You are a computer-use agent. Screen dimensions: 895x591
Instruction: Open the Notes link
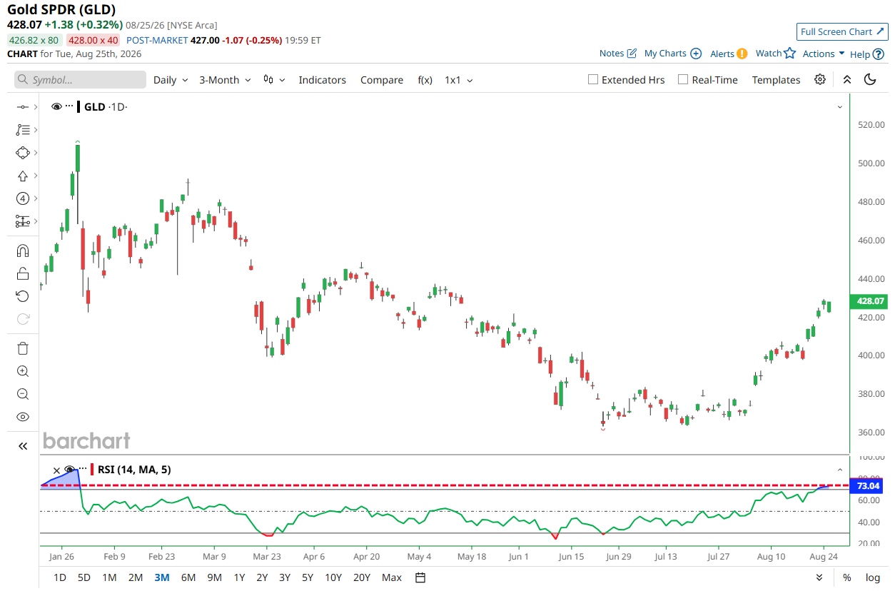point(612,54)
